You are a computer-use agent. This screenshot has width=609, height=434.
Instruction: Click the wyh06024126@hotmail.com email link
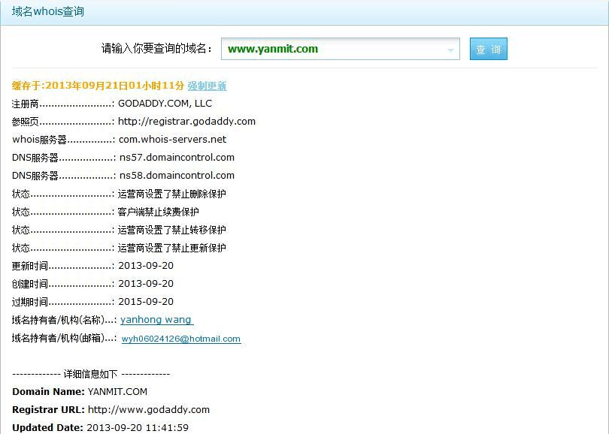[181, 339]
